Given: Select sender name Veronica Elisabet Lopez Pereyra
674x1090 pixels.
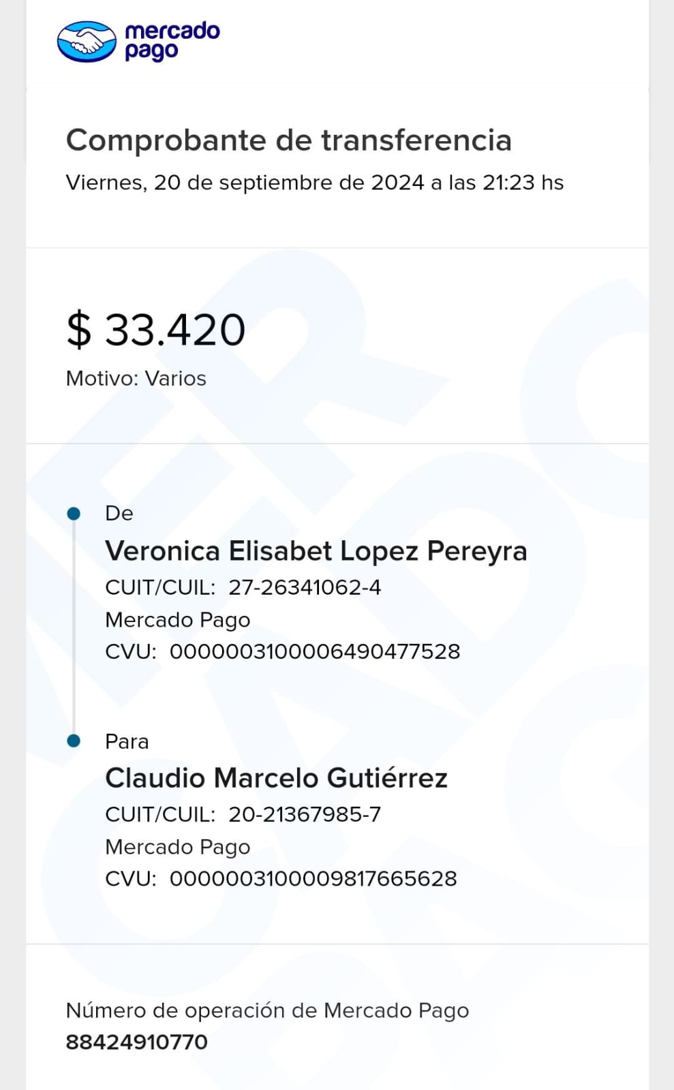Looking at the screenshot, I should coord(316,551).
